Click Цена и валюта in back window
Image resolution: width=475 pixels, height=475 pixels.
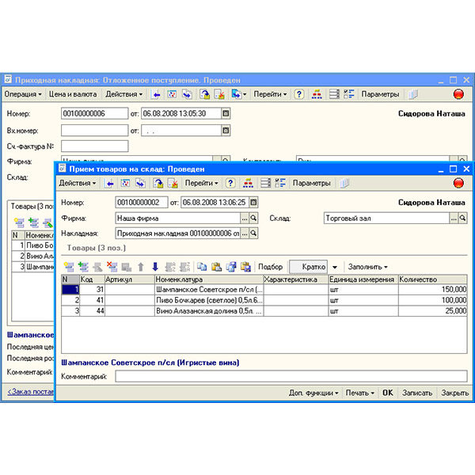click(73, 94)
